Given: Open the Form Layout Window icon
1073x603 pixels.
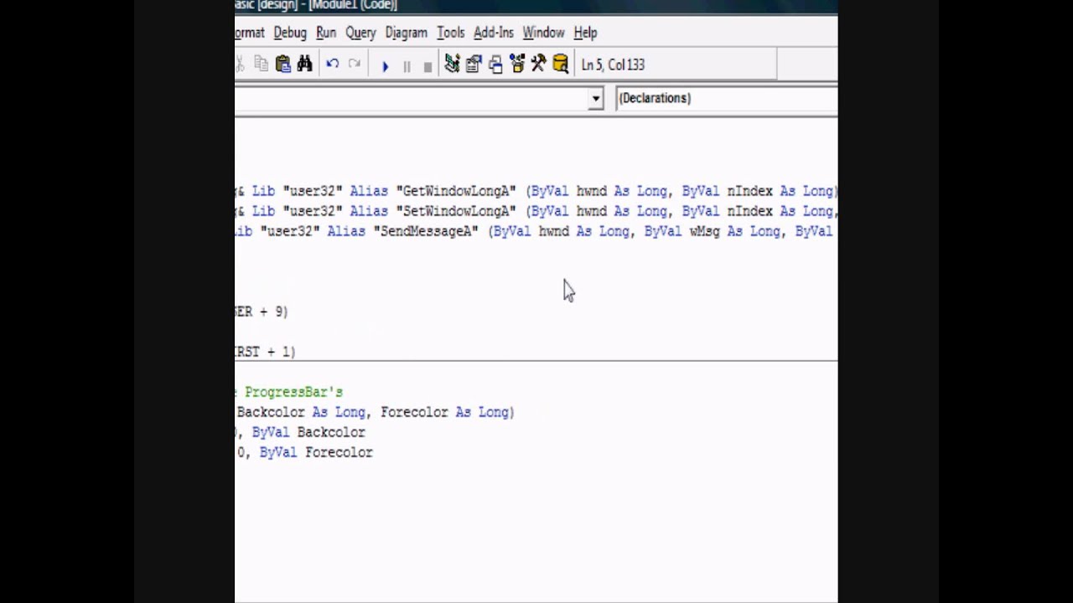Looking at the screenshot, I should click(x=495, y=64).
